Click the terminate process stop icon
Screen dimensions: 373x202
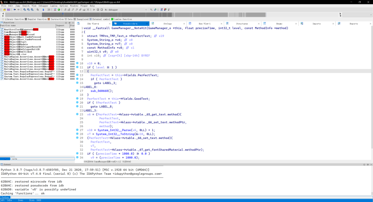pos(102,10)
